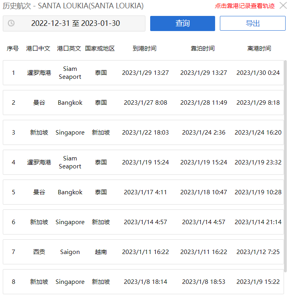Select row 8 Singapore port call
288x297 pixels.
click(x=143, y=282)
